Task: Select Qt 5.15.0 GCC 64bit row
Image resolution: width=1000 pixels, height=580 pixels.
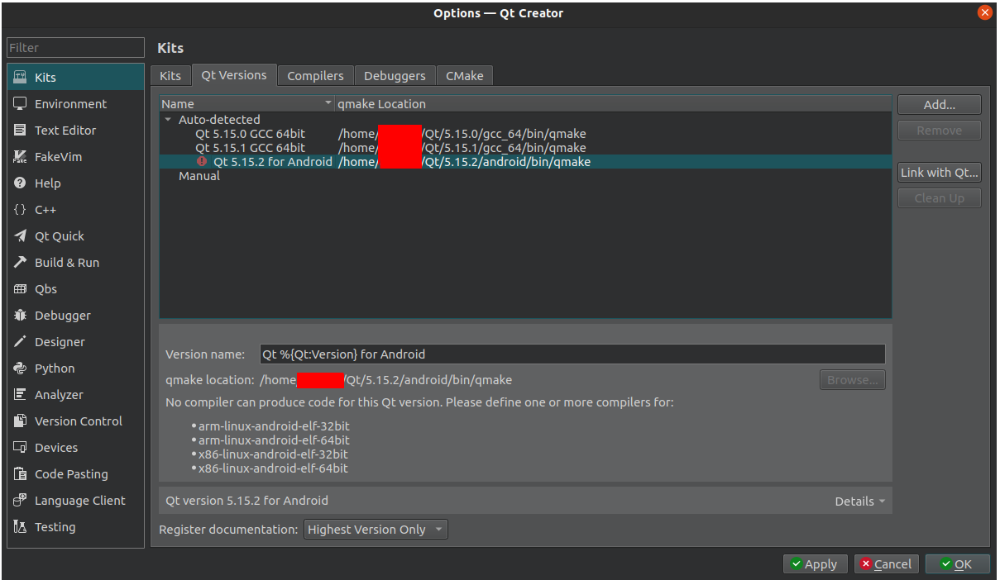Action: (x=525, y=134)
